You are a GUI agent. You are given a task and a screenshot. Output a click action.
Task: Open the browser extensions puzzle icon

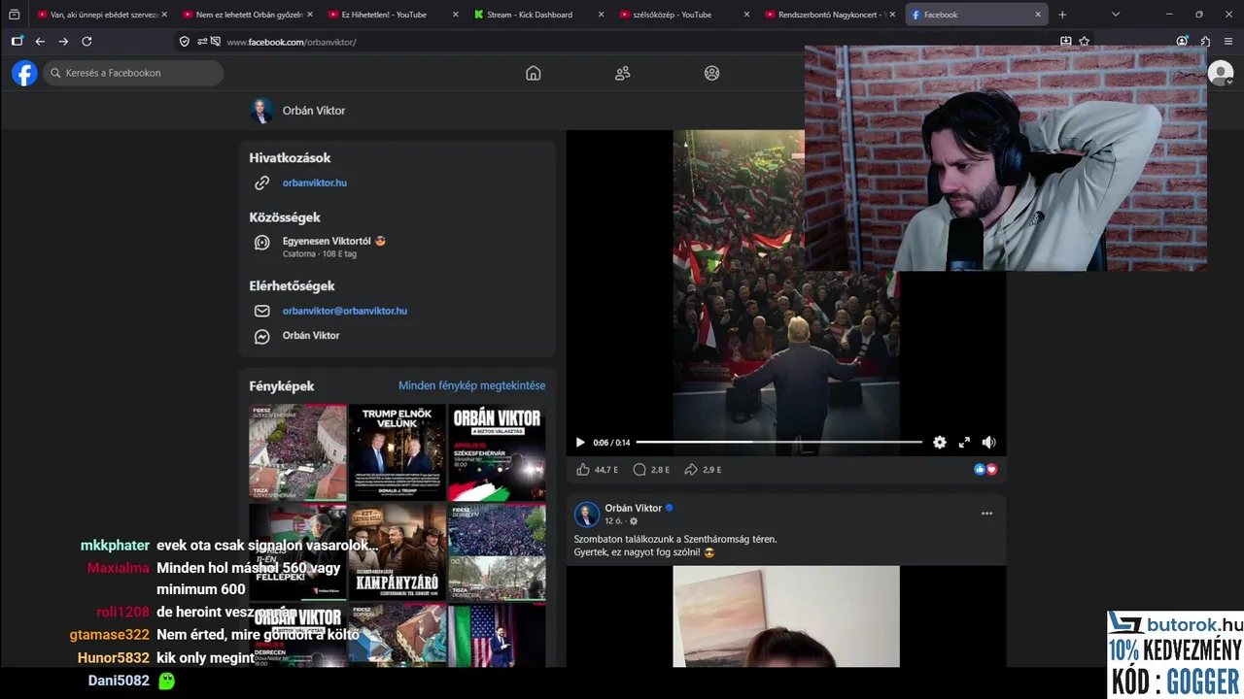[x=1205, y=42]
